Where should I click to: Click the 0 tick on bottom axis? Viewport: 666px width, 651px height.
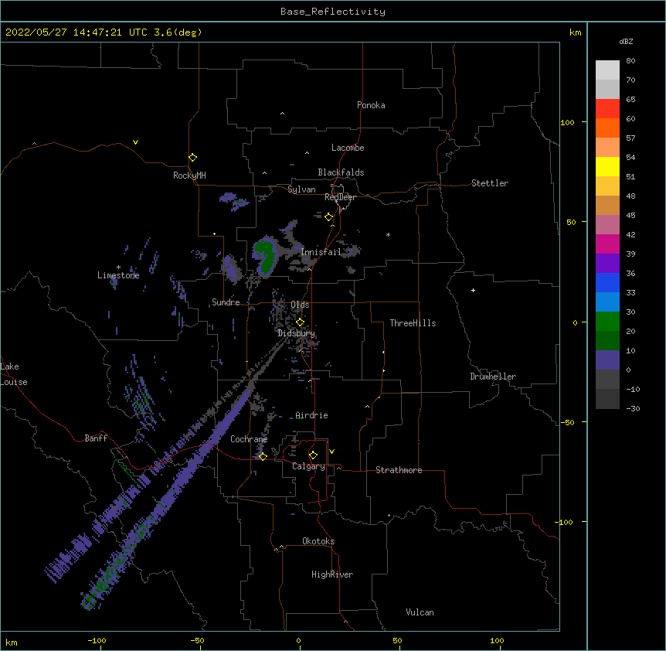[x=298, y=640]
